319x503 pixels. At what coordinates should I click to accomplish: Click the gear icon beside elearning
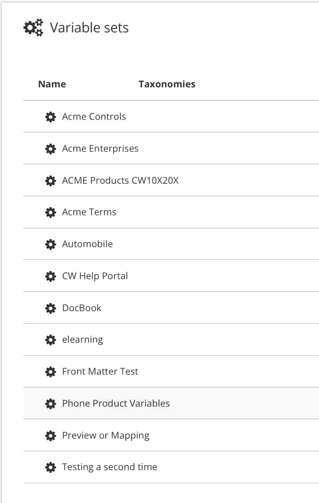tap(51, 339)
